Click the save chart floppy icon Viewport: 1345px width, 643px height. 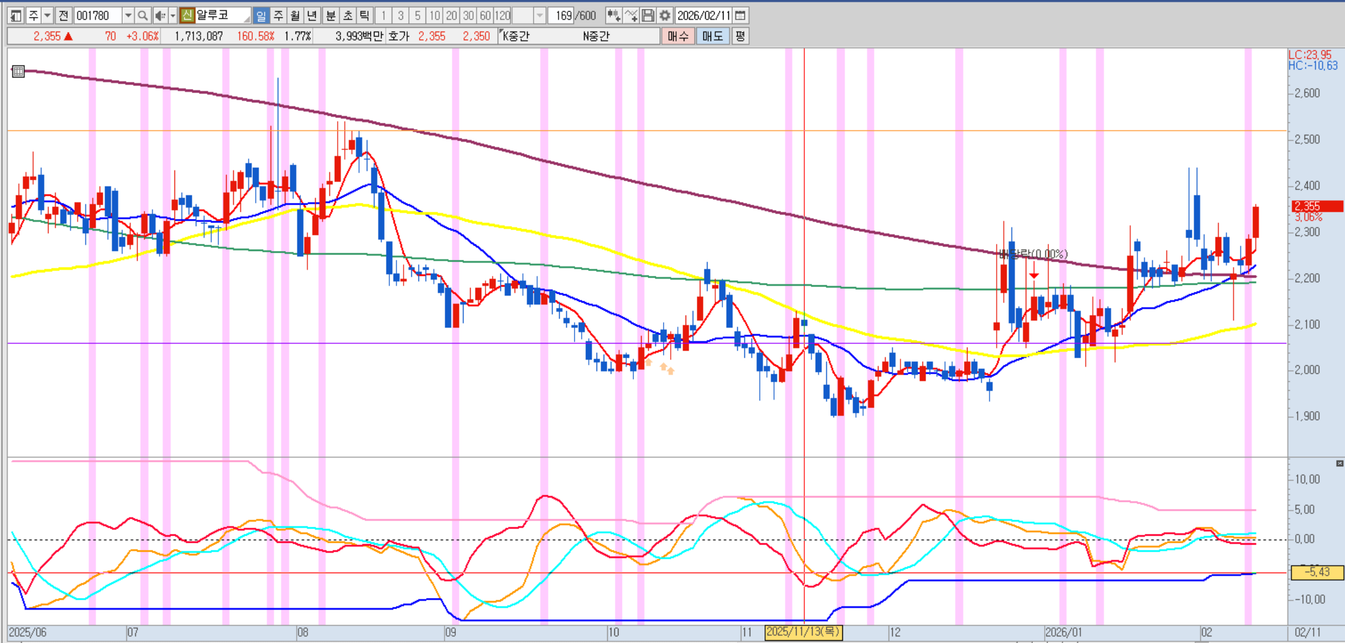click(648, 15)
